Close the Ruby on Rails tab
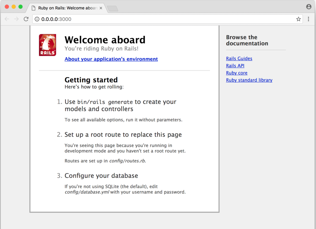Image resolution: width=316 pixels, height=229 pixels. tap(101, 8)
